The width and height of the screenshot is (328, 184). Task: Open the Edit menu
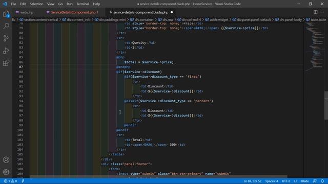23,4
